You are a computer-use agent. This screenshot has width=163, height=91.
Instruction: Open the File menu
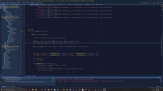(x=3, y=1)
